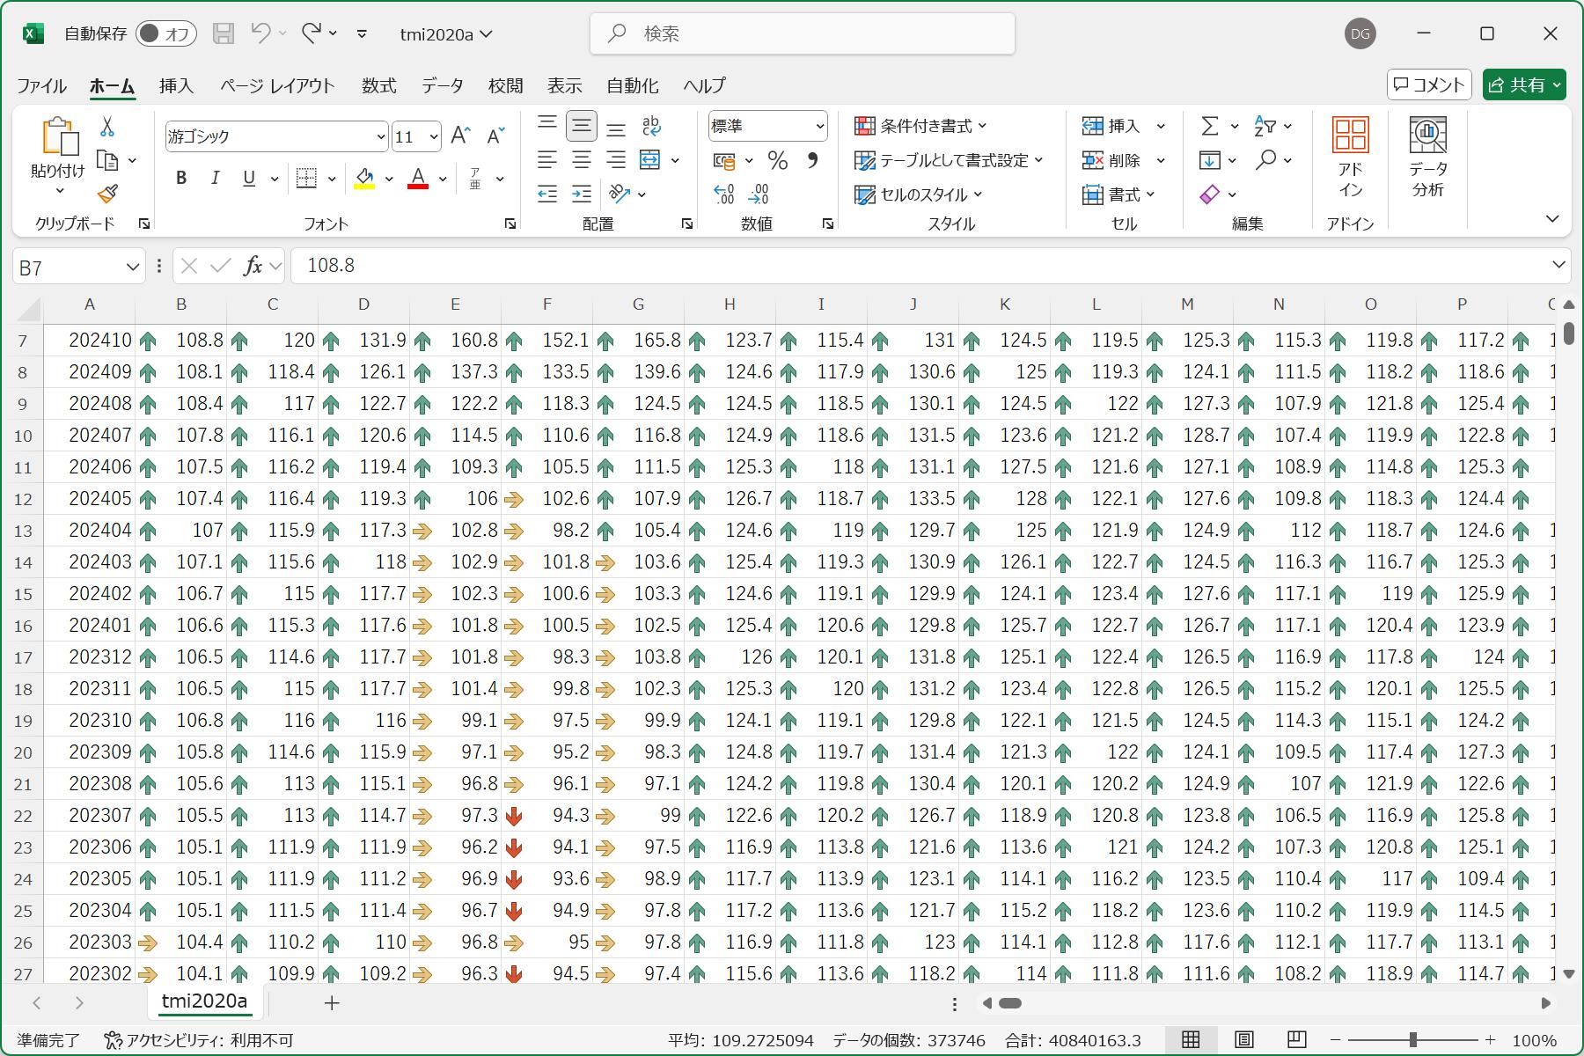Open セルのスタイル dropdown
The image size is (1584, 1056).
919,194
